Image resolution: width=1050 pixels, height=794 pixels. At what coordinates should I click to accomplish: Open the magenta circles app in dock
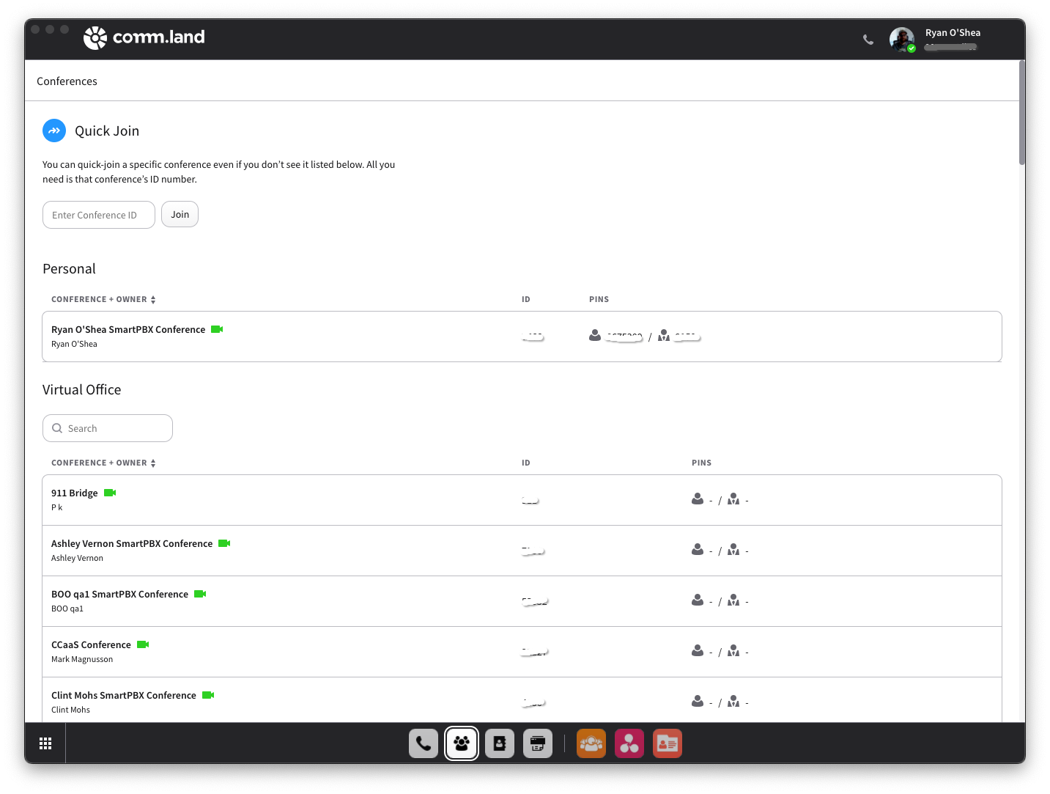[x=629, y=743]
